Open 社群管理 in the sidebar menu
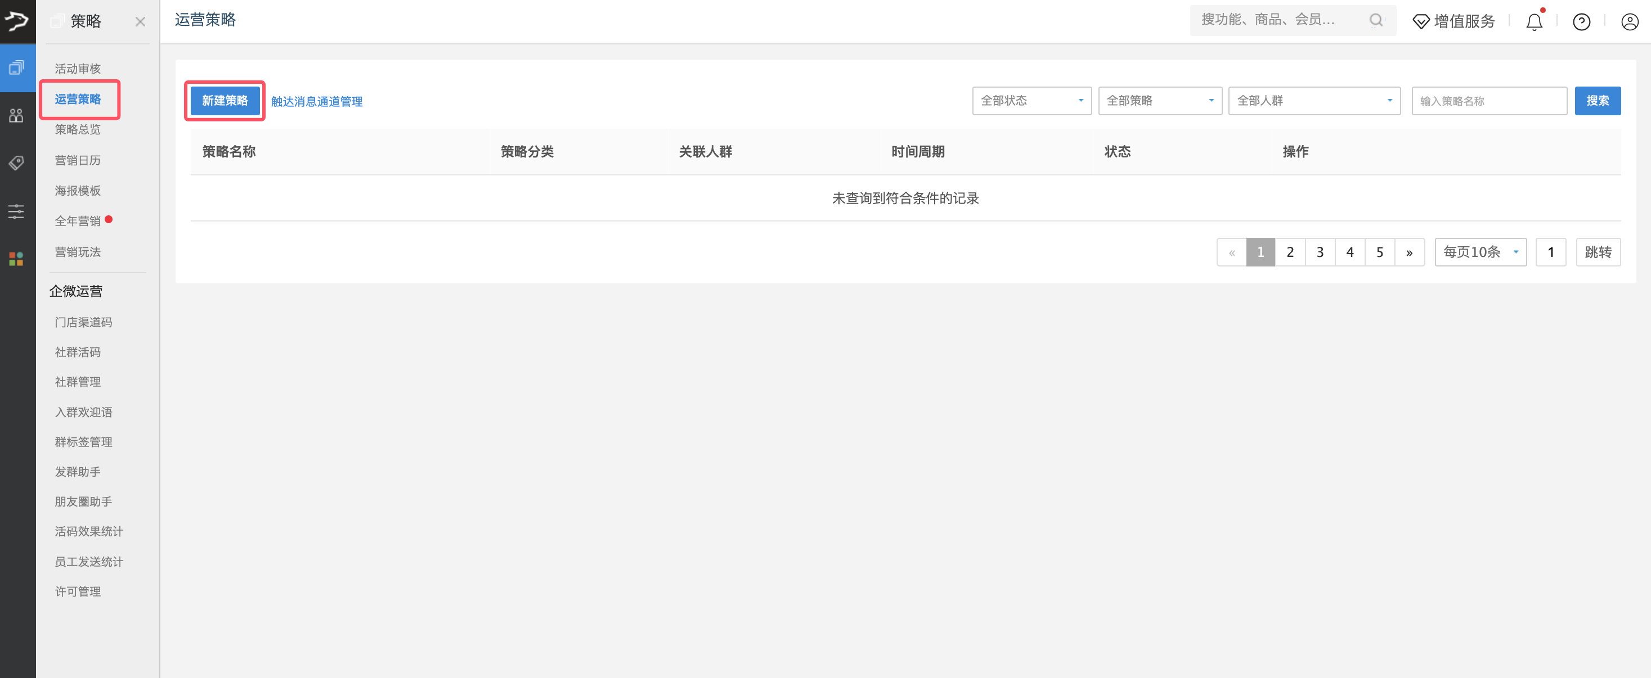 point(78,382)
